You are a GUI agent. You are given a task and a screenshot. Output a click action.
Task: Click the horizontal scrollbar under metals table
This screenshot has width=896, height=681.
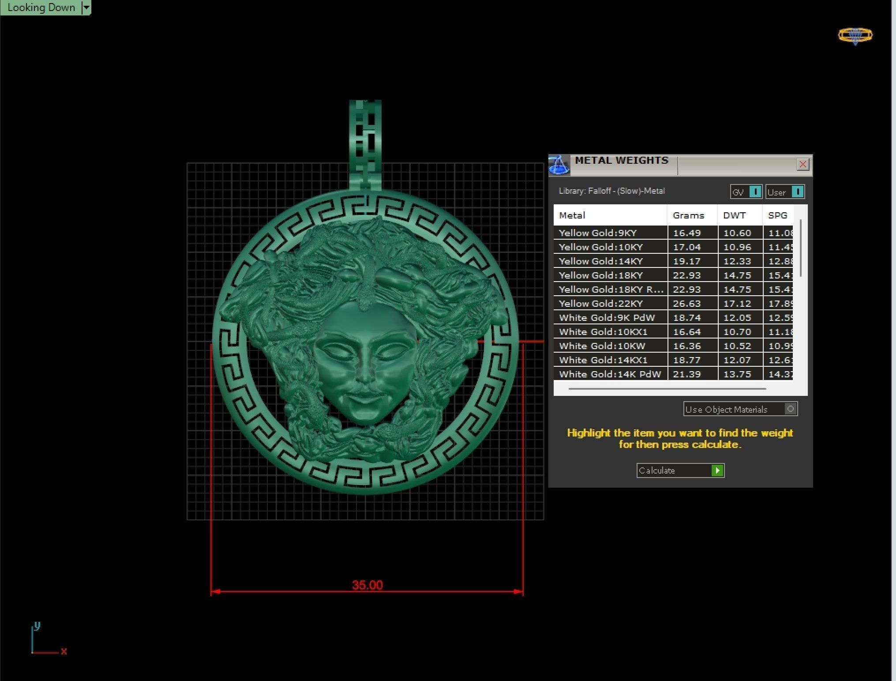pos(667,389)
